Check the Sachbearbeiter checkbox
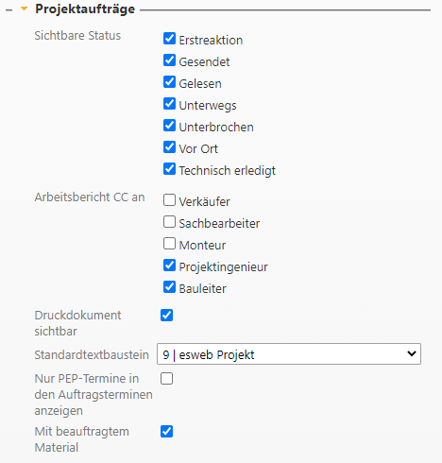 169,222
